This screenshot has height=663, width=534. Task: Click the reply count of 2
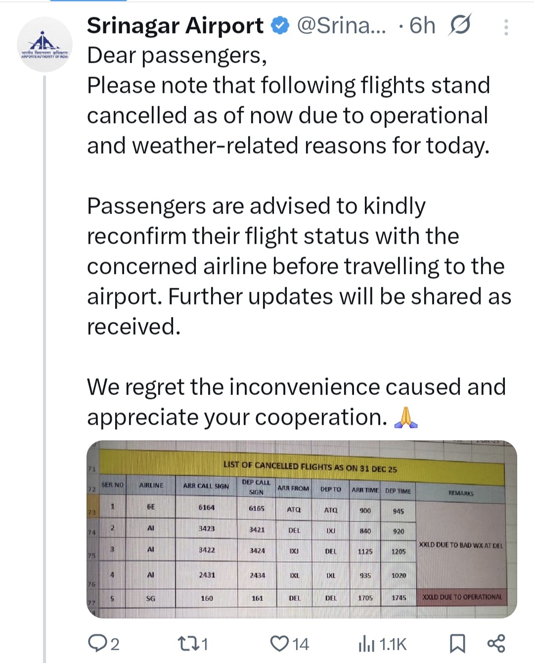(x=115, y=644)
